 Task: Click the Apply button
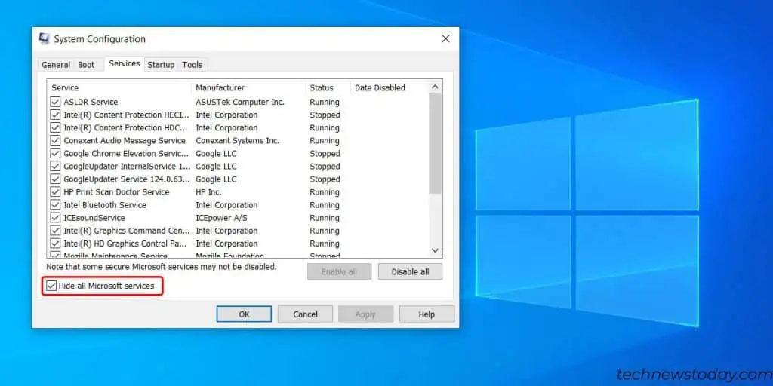(366, 314)
